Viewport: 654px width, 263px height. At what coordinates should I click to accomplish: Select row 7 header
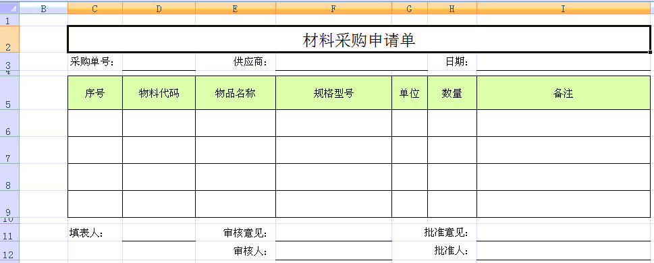[9, 150]
